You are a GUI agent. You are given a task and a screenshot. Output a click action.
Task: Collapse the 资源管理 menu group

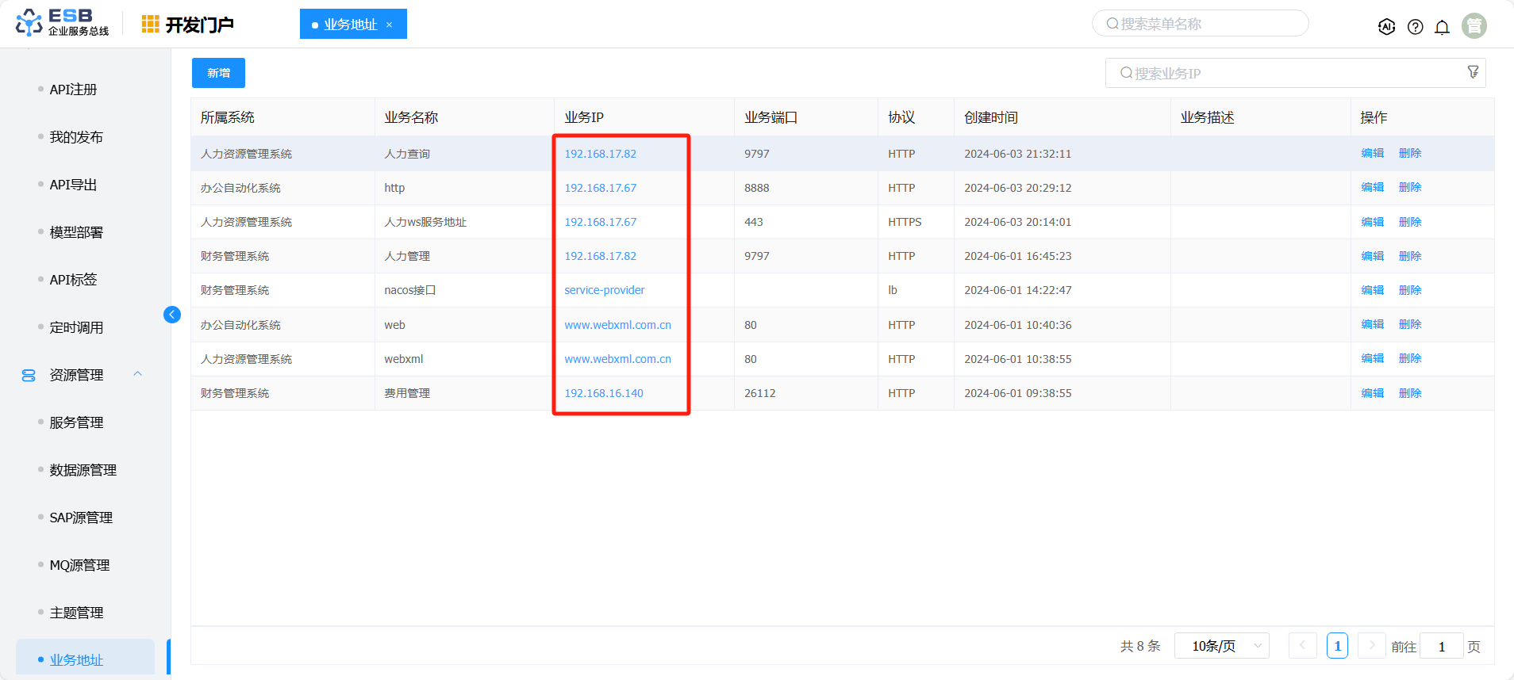pos(138,374)
